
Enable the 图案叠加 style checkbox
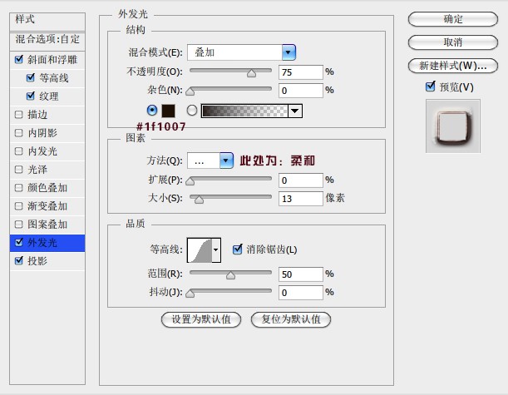coord(19,225)
